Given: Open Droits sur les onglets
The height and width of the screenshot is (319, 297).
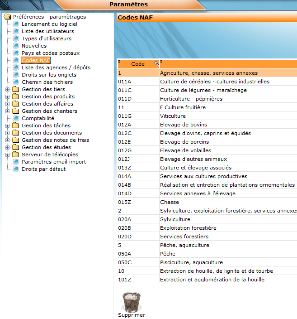Looking at the screenshot, I should pos(49,75).
